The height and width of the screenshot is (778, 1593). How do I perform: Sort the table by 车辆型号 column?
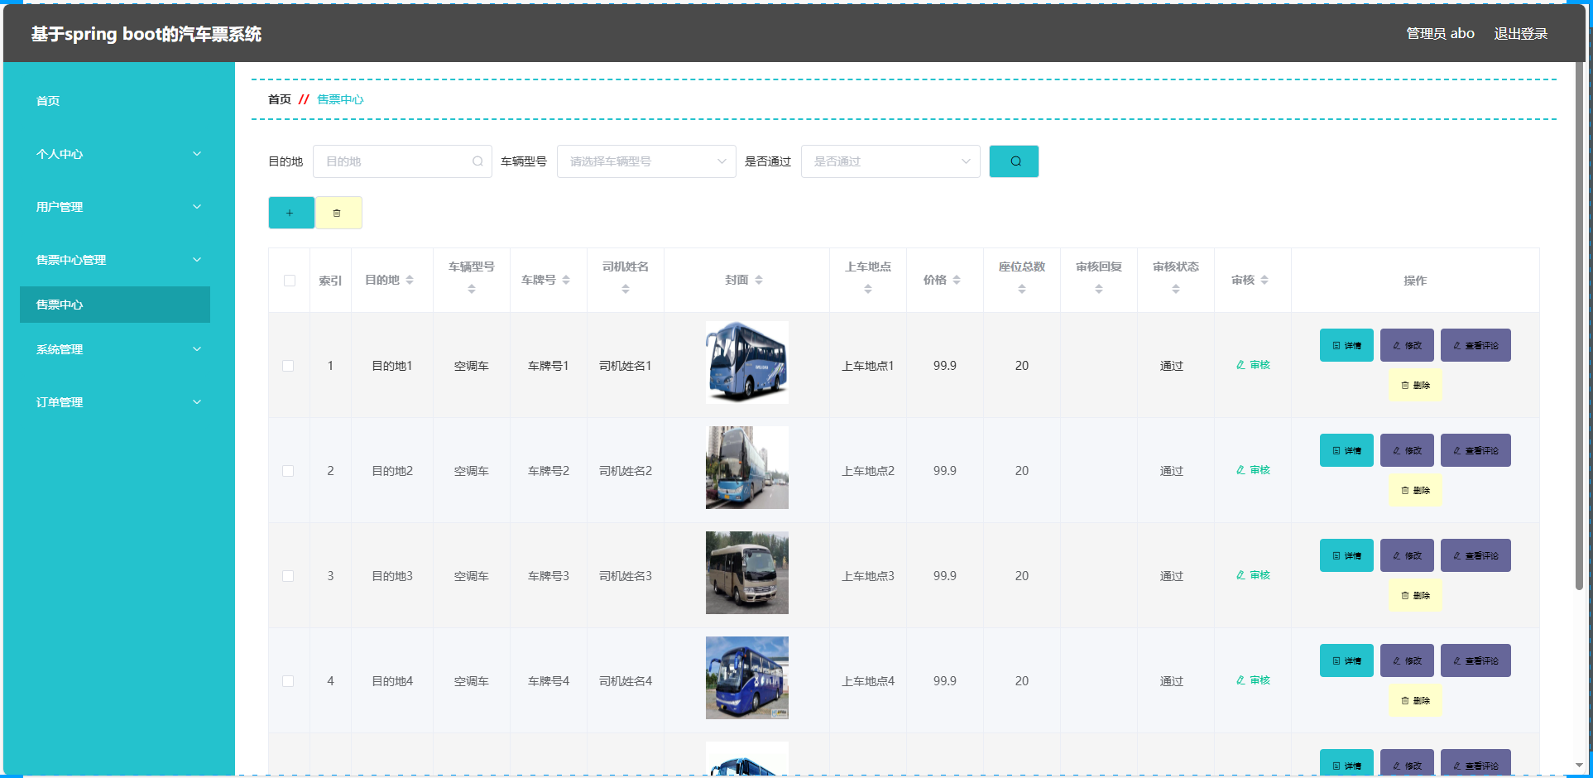472,289
